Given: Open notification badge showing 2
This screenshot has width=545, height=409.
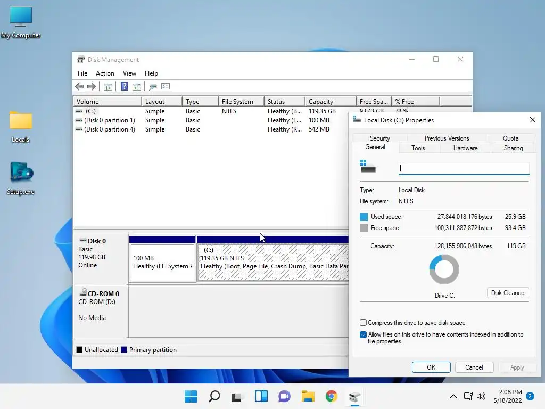Looking at the screenshot, I should [x=530, y=396].
